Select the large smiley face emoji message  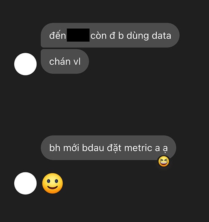coord(52,183)
